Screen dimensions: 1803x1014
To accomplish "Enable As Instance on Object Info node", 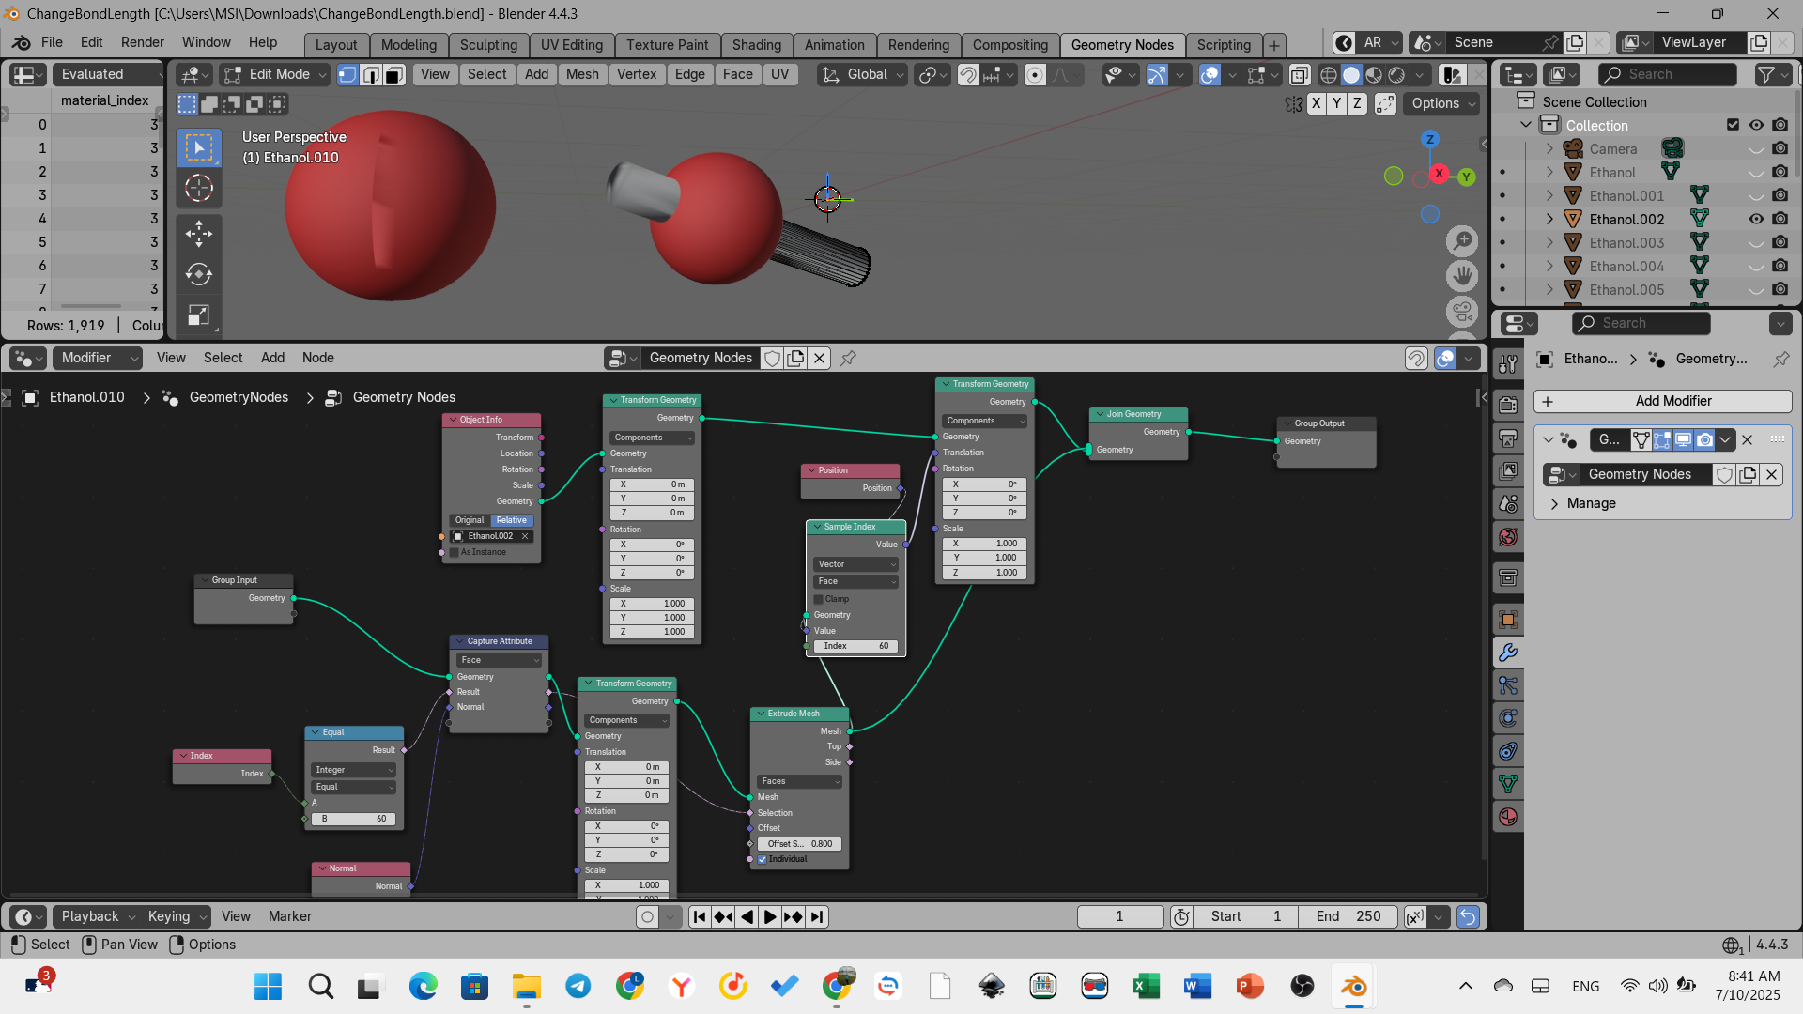I will (x=455, y=552).
